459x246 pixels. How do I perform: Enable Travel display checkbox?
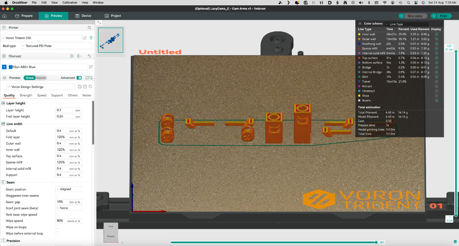436,81
